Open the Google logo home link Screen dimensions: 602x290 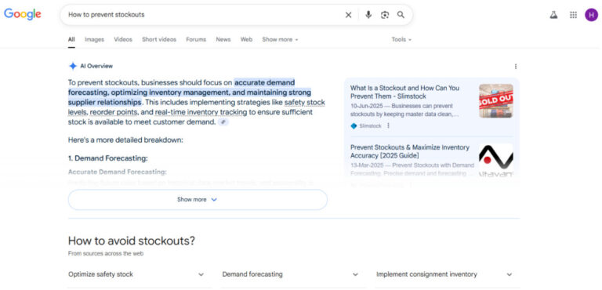[x=22, y=14]
